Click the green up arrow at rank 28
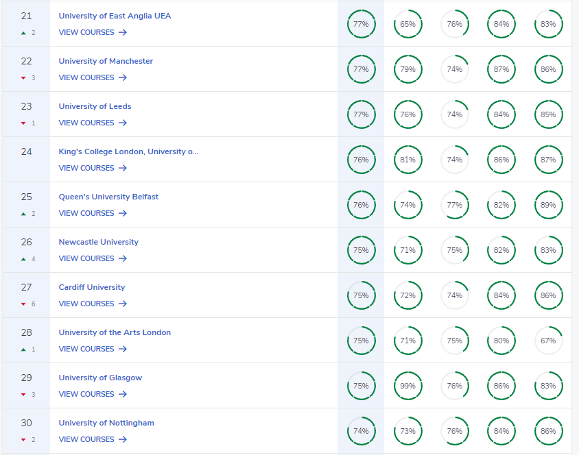The width and height of the screenshot is (579, 455). tap(23, 349)
